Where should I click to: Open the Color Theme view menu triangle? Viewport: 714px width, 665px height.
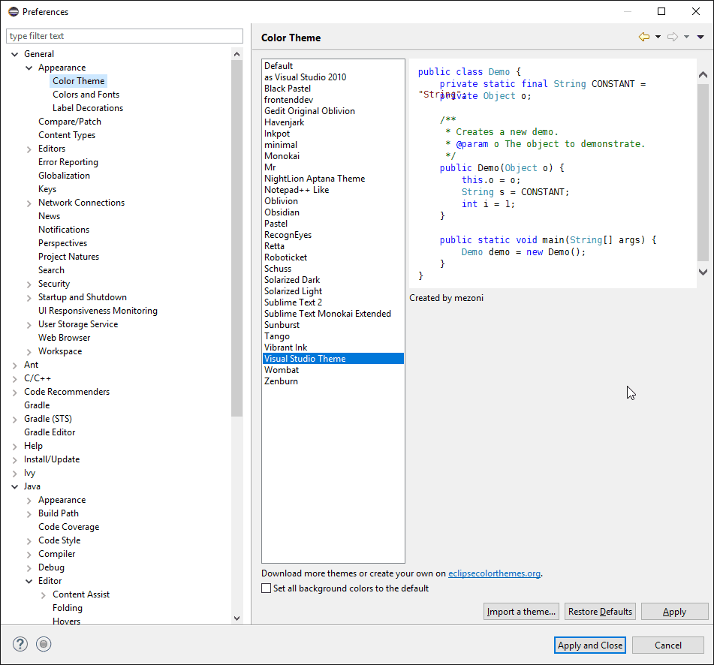[x=700, y=37]
